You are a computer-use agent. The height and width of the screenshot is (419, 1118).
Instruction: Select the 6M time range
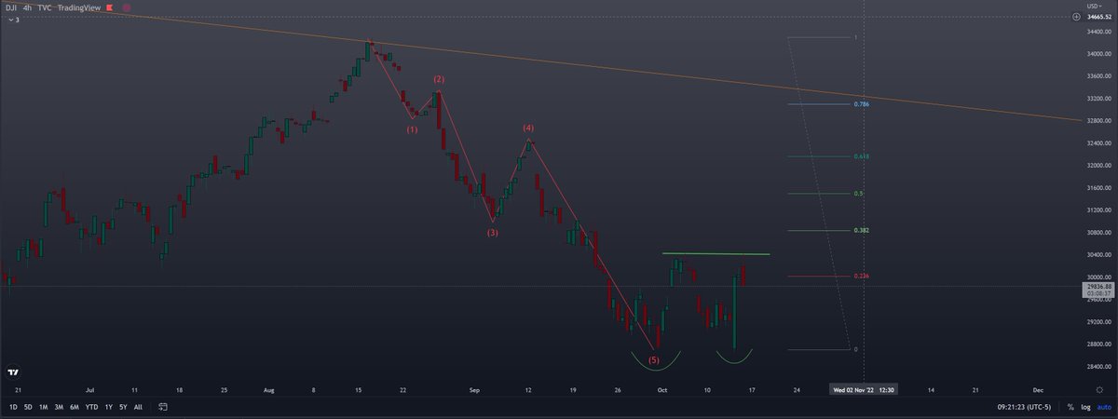click(x=75, y=408)
